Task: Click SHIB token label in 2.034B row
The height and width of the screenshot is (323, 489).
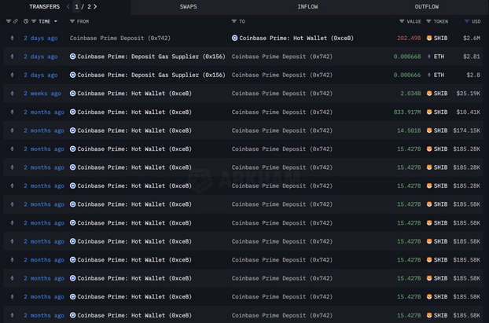Action: coord(441,94)
